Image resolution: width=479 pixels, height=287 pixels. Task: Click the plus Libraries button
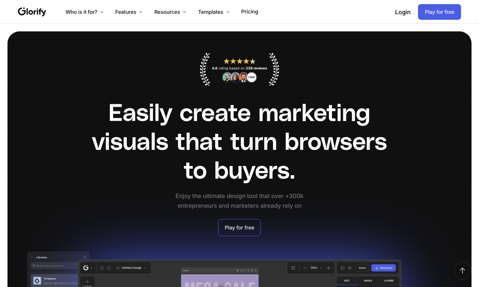(87, 282)
